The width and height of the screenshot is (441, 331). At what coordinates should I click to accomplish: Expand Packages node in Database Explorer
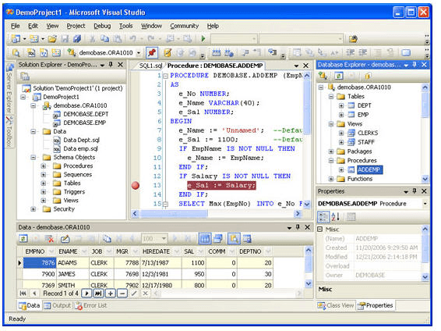coord(331,151)
